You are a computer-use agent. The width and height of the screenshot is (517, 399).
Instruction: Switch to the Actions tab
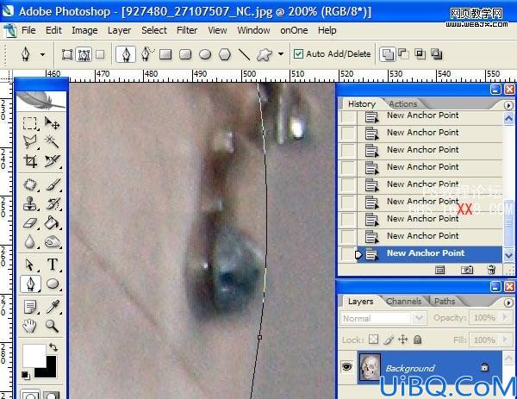(403, 104)
